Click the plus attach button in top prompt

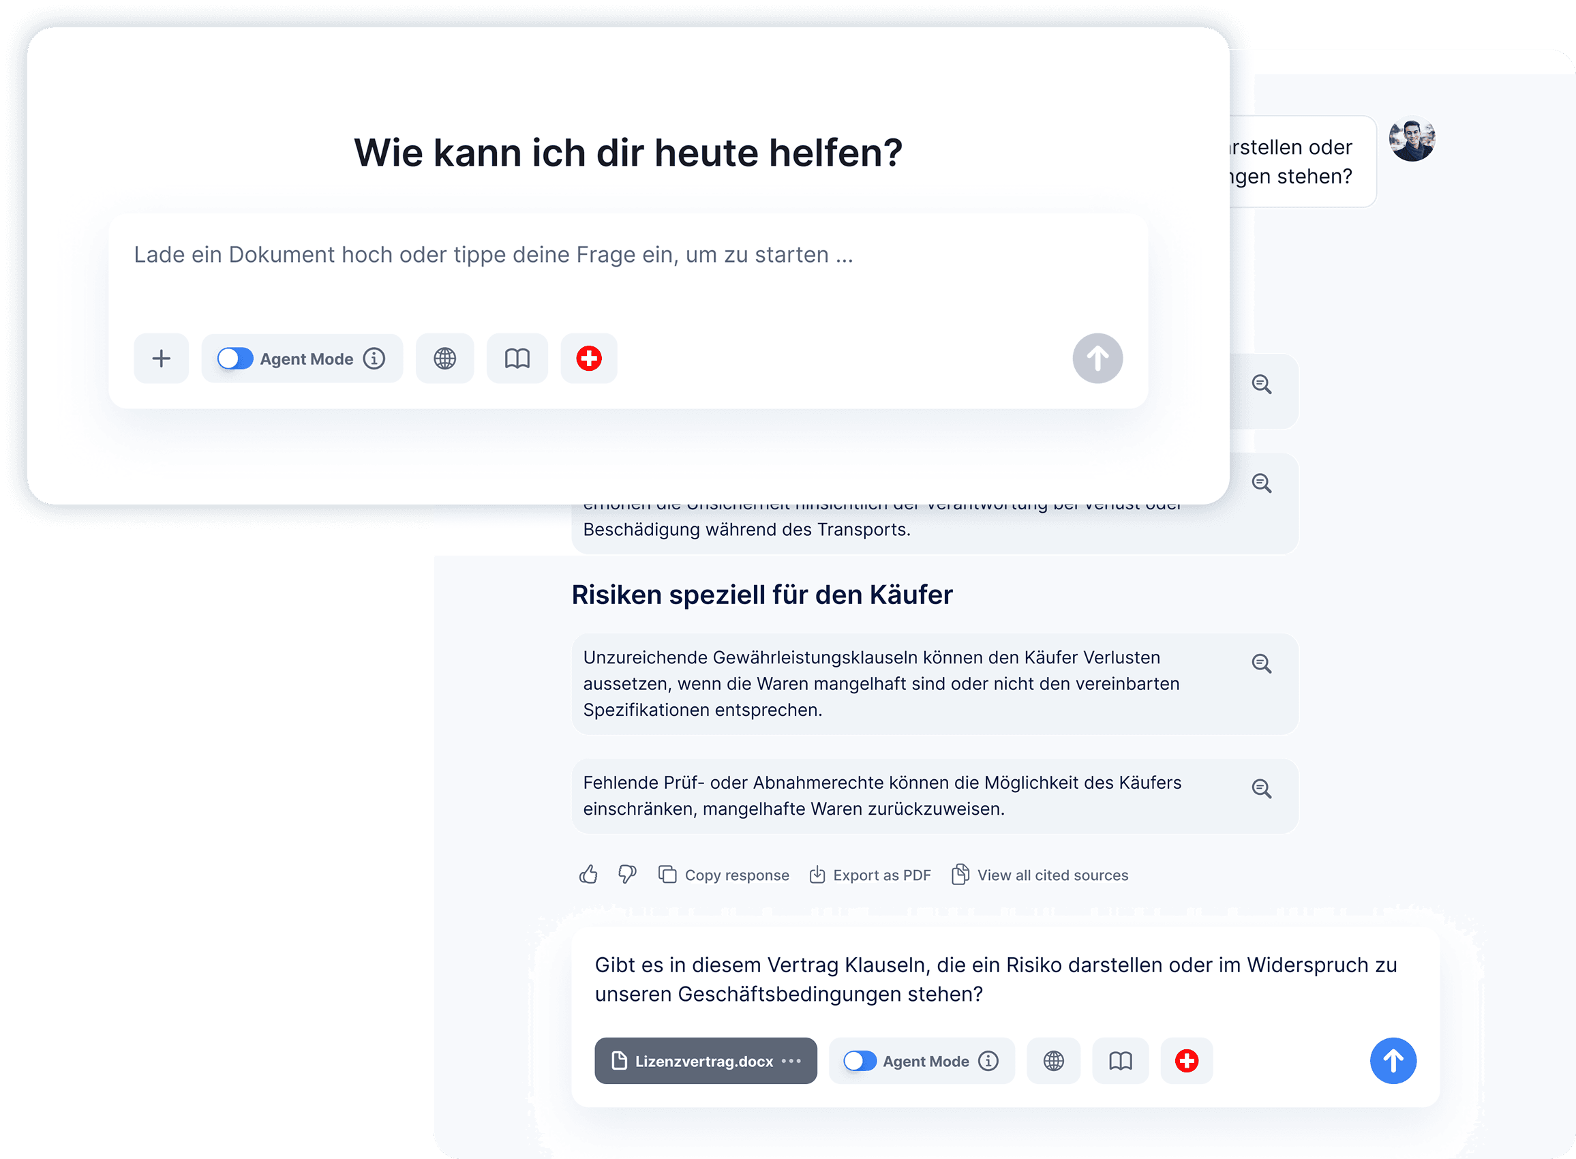(162, 359)
